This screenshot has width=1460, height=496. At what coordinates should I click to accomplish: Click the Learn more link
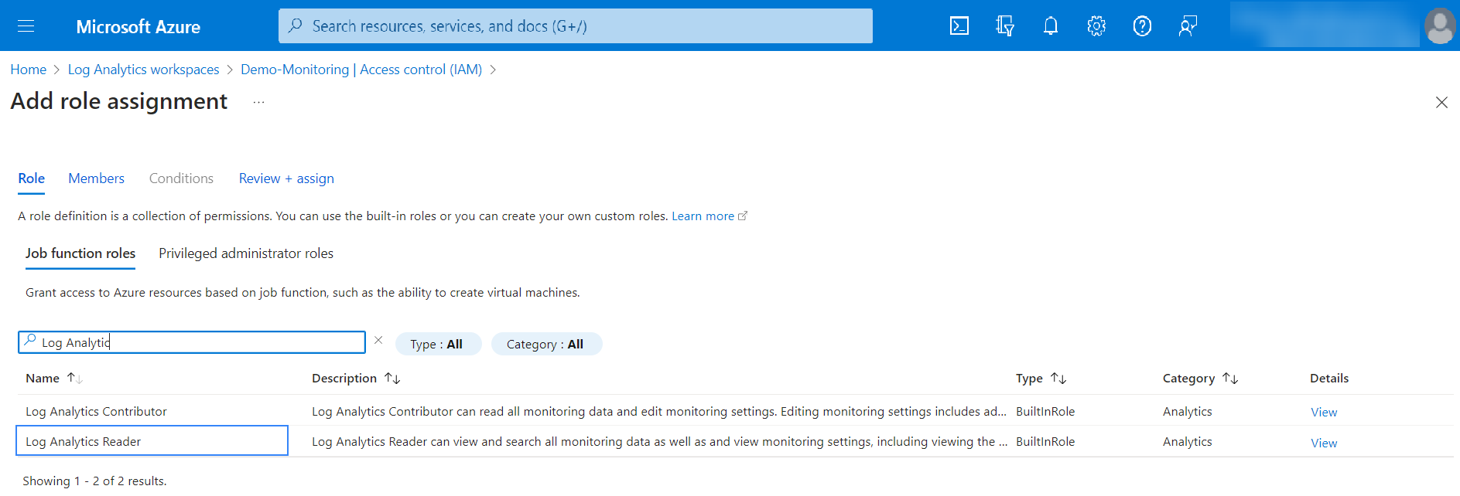click(x=703, y=216)
